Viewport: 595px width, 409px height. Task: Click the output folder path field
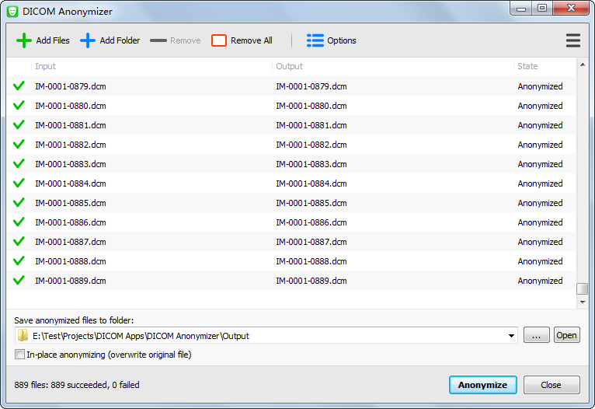264,336
